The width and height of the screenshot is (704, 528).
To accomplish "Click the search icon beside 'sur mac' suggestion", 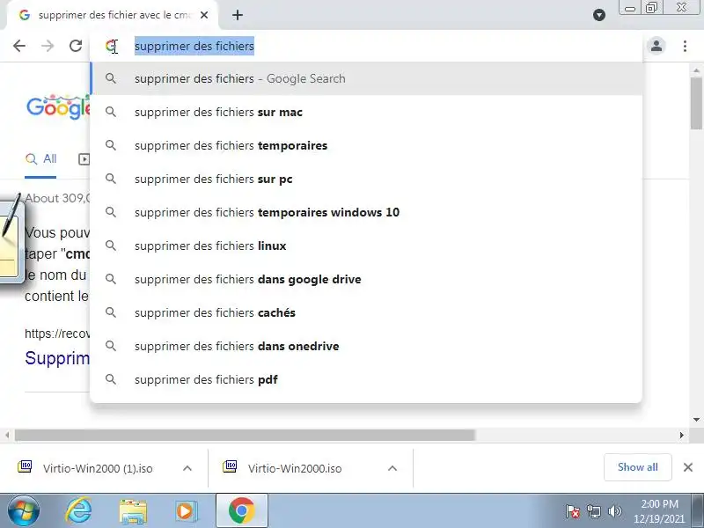I will click(x=111, y=112).
